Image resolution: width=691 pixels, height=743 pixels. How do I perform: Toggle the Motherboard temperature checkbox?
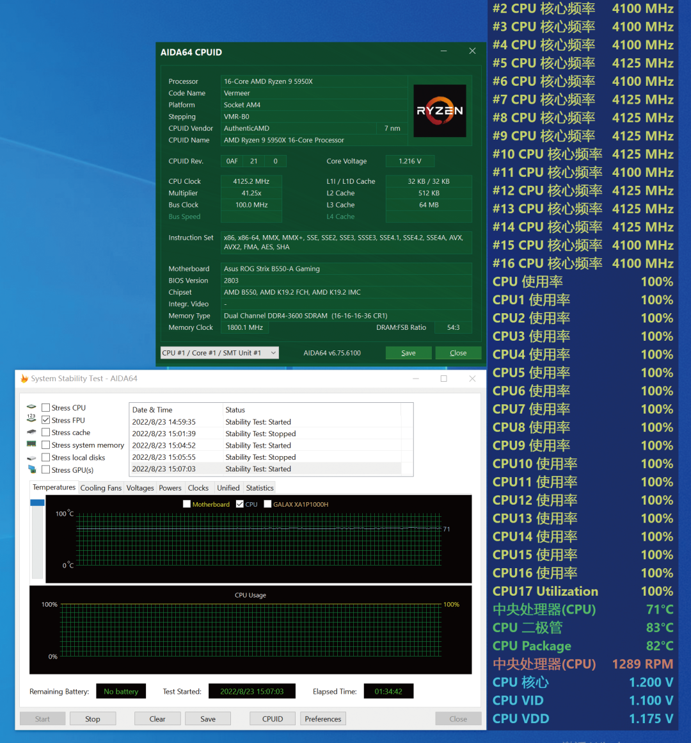coord(187,504)
